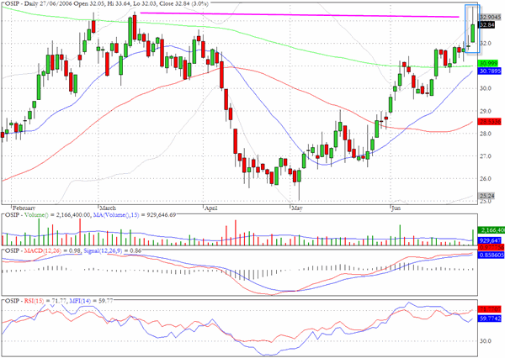Image resolution: width=505 pixels, height=358 pixels.
Task: Click the 32.9045 upper band label
Action: tap(490, 17)
